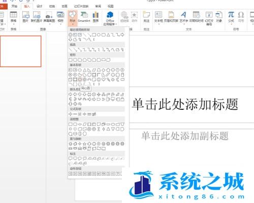Image resolution: width=254 pixels, height=203 pixels.
Task: Choose the Cube shape in basic shapes
Action: (x=70, y=79)
